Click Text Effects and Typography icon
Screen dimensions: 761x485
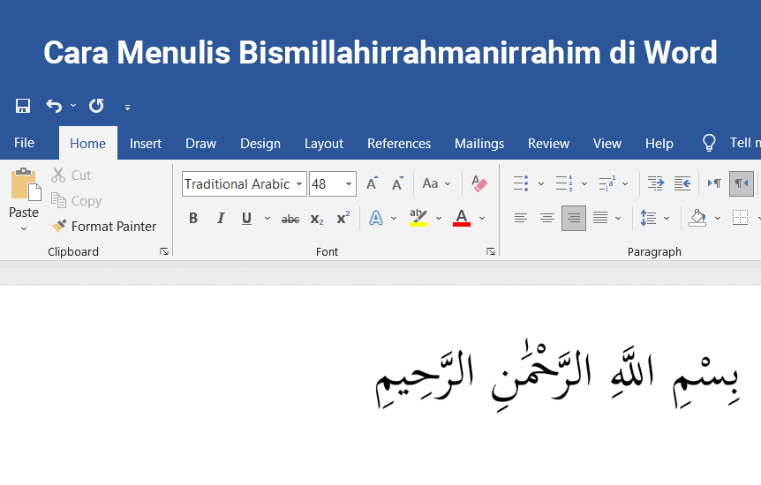[376, 219]
